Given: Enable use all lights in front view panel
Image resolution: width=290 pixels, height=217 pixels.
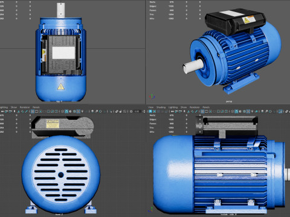Looking at the screenshot, I should pos(82,111).
